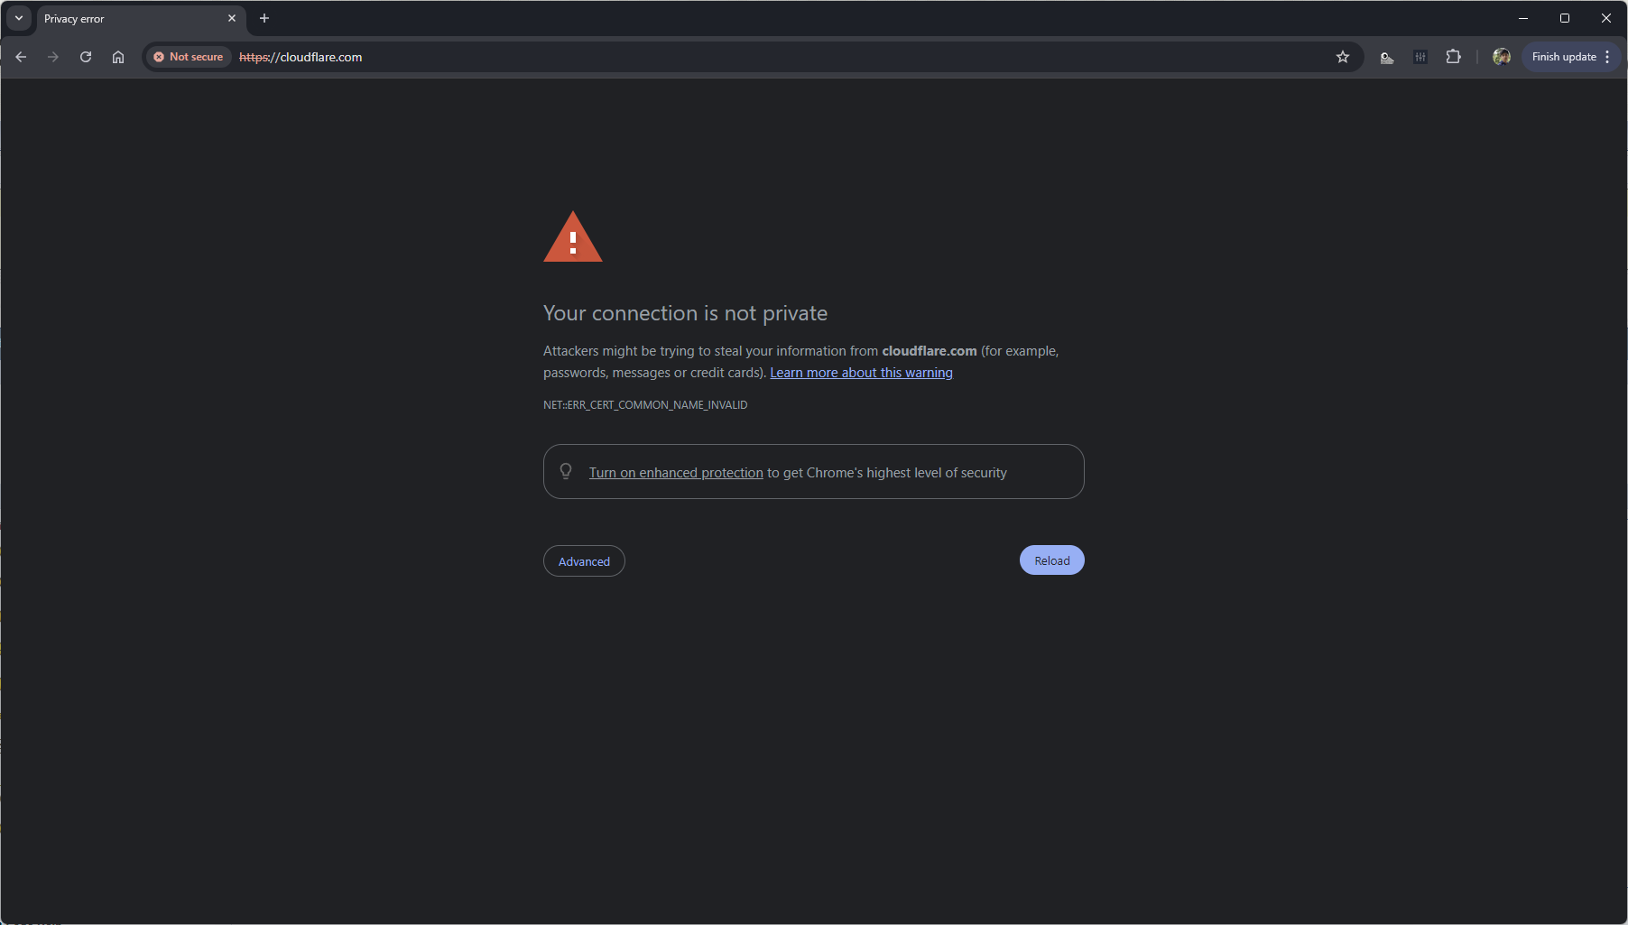Open the home page with the Home icon
This screenshot has width=1628, height=925.
coord(118,57)
